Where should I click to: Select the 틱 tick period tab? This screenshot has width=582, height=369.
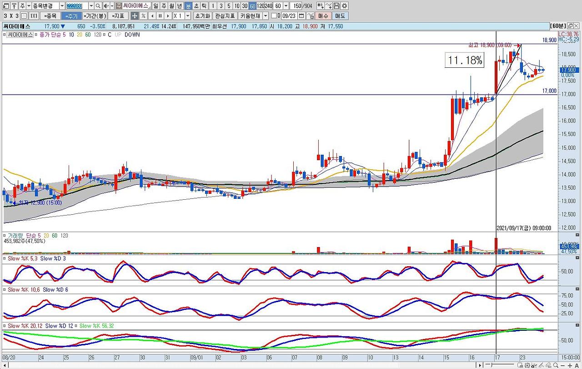tap(204, 6)
